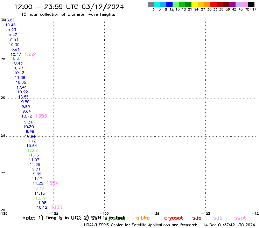Select the purple swatch in the color scale
This screenshot has height=228, width=259.
(232, 4)
